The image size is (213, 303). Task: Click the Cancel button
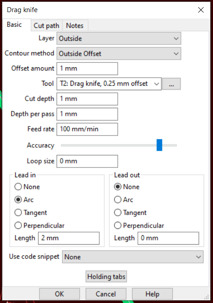[106, 294]
